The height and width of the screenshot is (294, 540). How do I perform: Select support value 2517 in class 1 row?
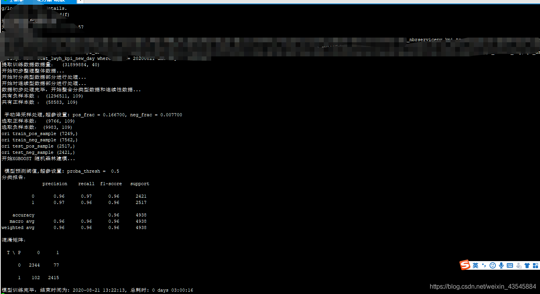tap(141, 202)
